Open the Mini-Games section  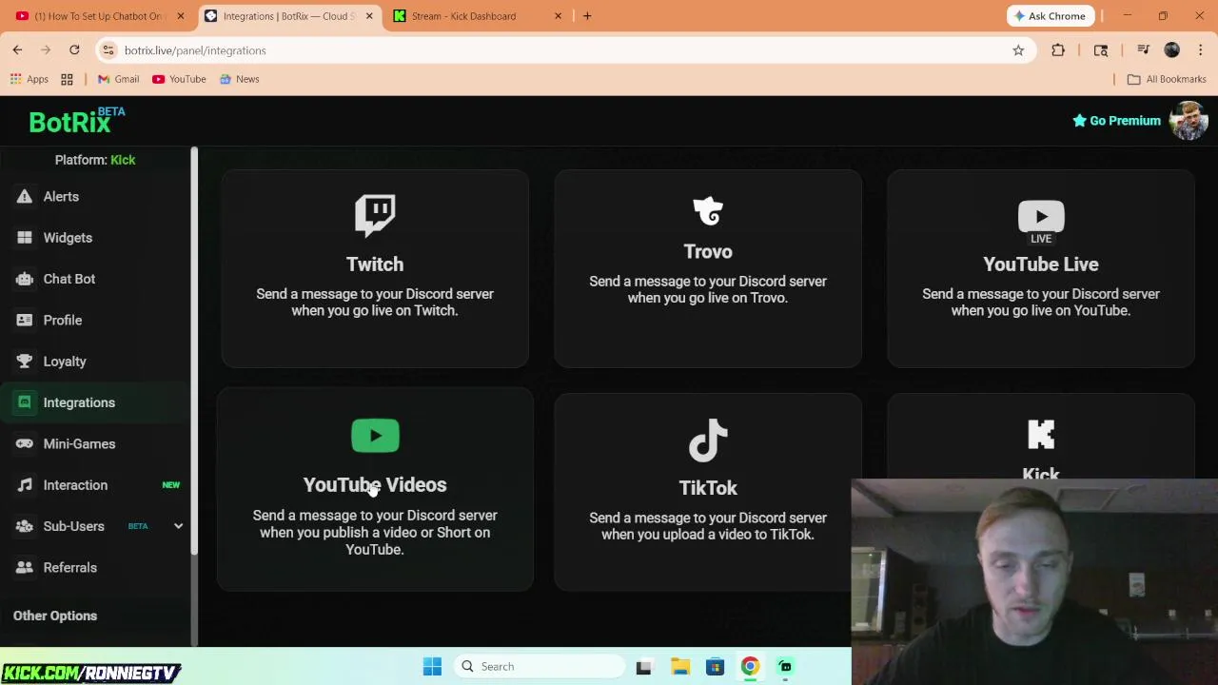point(79,443)
